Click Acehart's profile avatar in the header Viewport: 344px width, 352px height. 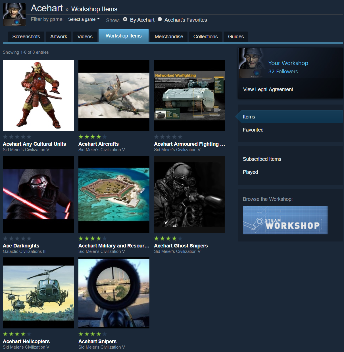(14, 14)
